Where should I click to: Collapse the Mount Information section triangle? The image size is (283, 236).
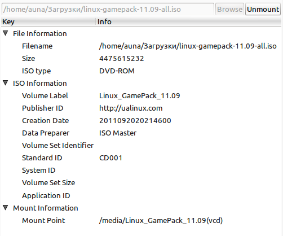[6, 208]
